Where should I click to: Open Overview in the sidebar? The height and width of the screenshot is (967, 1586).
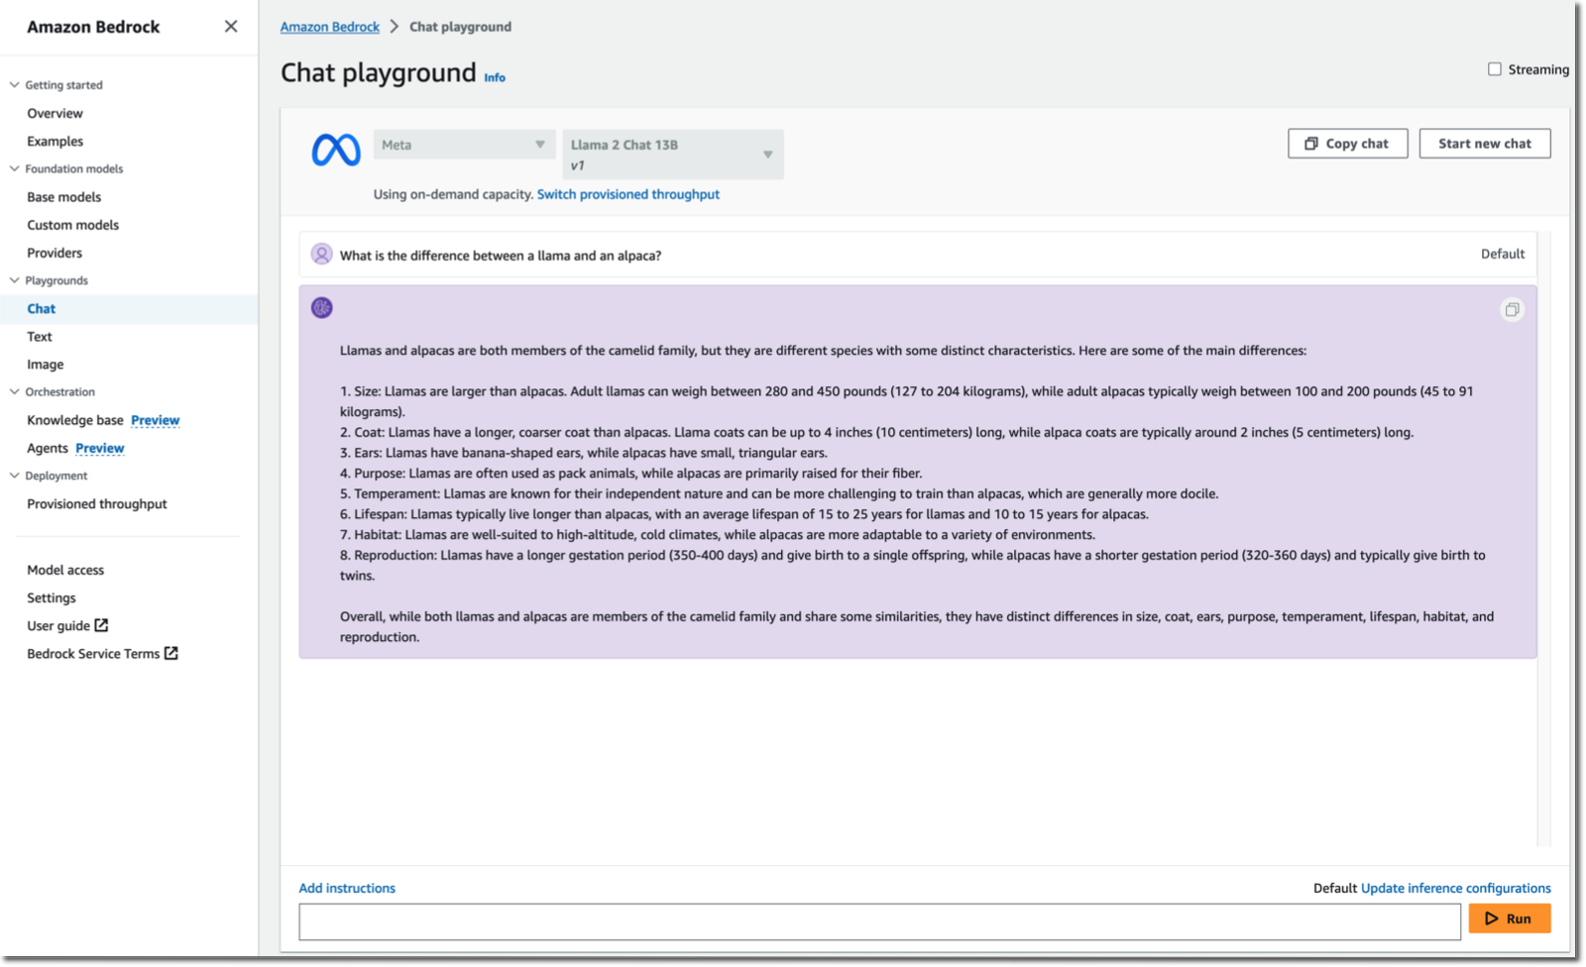point(56,113)
